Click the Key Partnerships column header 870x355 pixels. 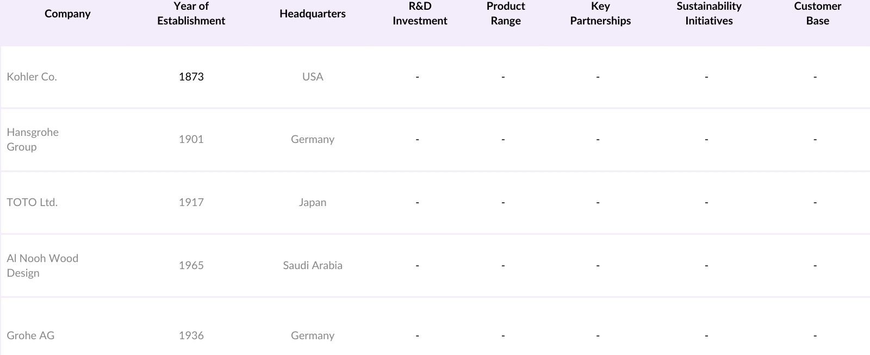coord(600,14)
